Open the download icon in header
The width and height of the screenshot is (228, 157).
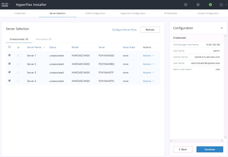point(186,5)
